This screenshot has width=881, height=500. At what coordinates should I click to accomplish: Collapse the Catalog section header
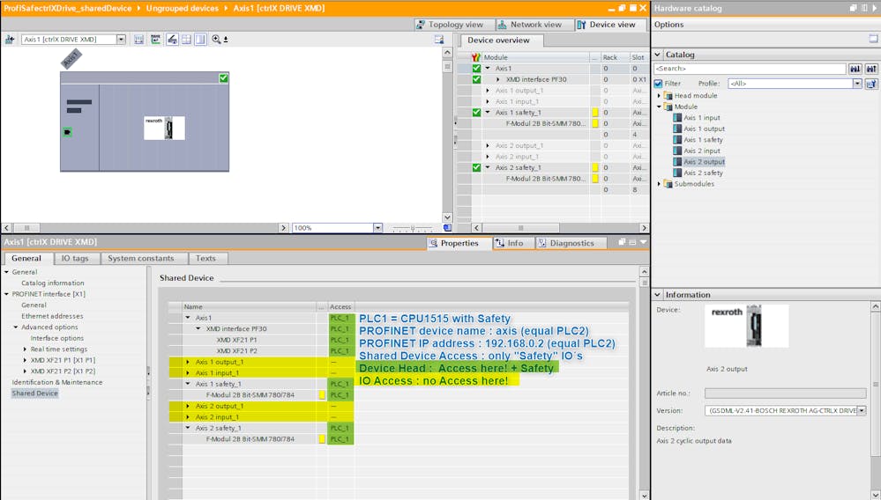pyautogui.click(x=657, y=55)
